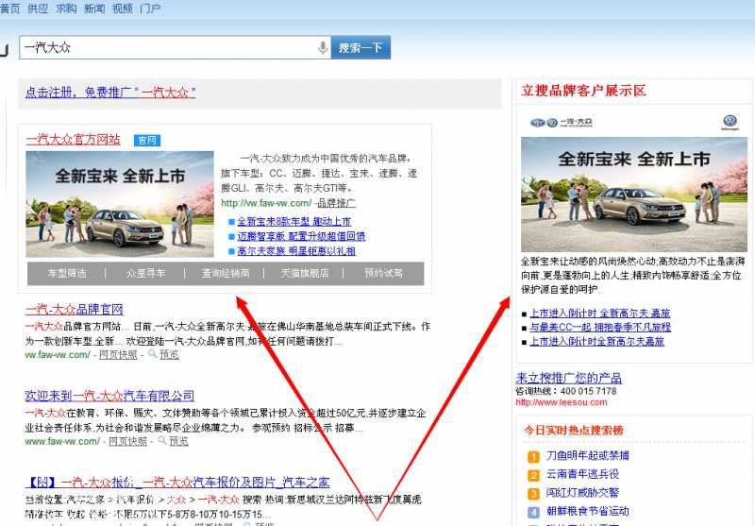Click the 点击注册，免费推广 link

(x=109, y=92)
